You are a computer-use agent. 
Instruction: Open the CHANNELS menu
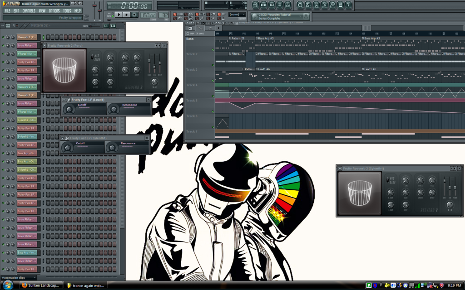29,11
